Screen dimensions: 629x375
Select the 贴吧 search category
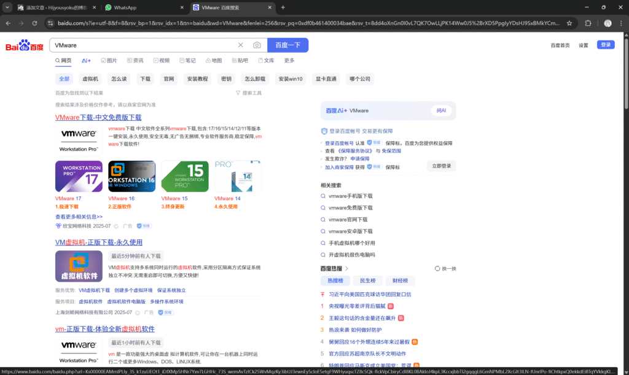(240, 61)
